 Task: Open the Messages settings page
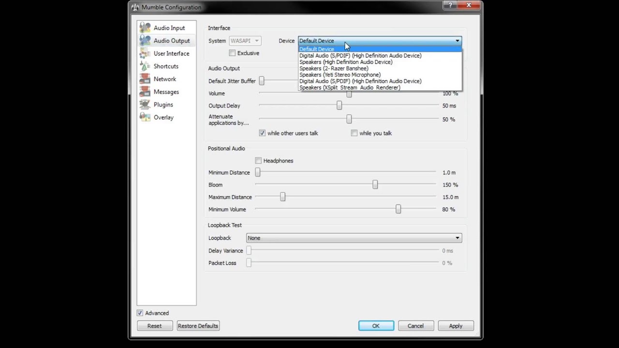click(x=166, y=92)
